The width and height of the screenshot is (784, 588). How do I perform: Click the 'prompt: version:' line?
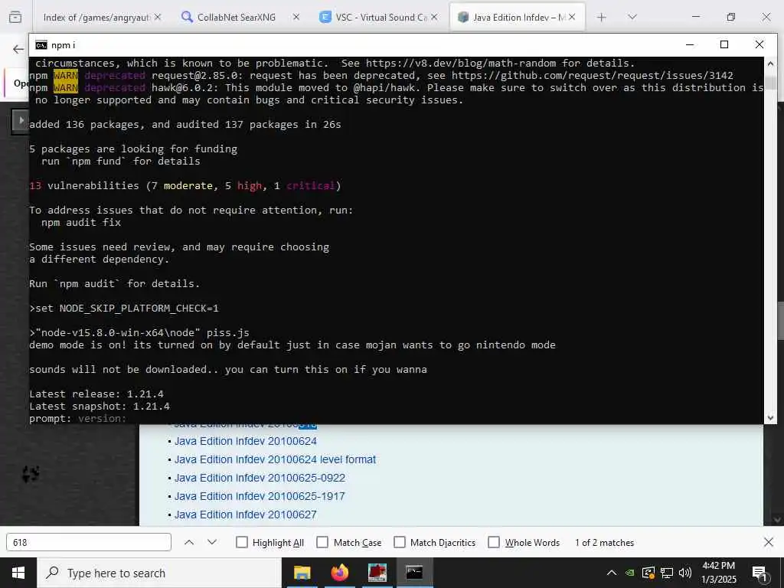78,419
